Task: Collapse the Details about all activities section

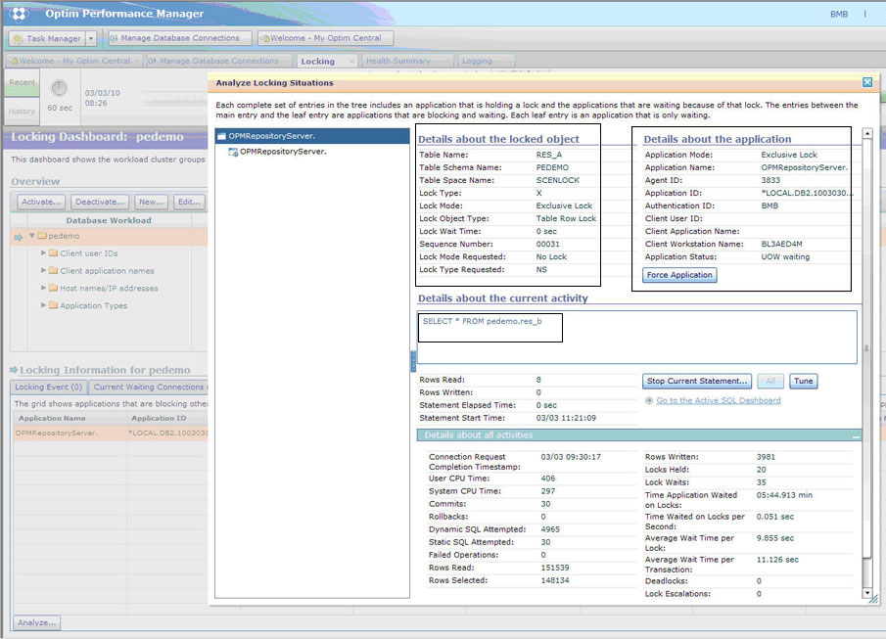Action: tap(856, 435)
